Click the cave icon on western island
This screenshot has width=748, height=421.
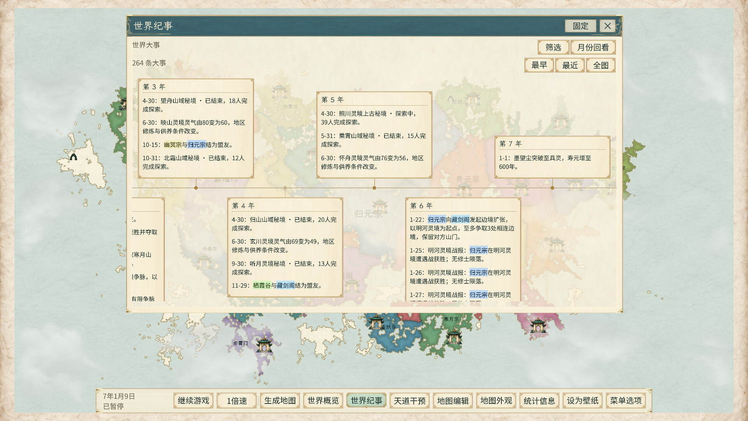(x=73, y=157)
